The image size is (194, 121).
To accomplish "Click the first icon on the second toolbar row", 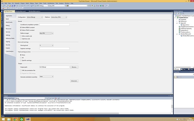I will [x=3, y=8].
